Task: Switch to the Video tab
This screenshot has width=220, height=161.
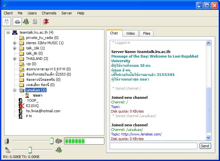Action: coord(130,33)
